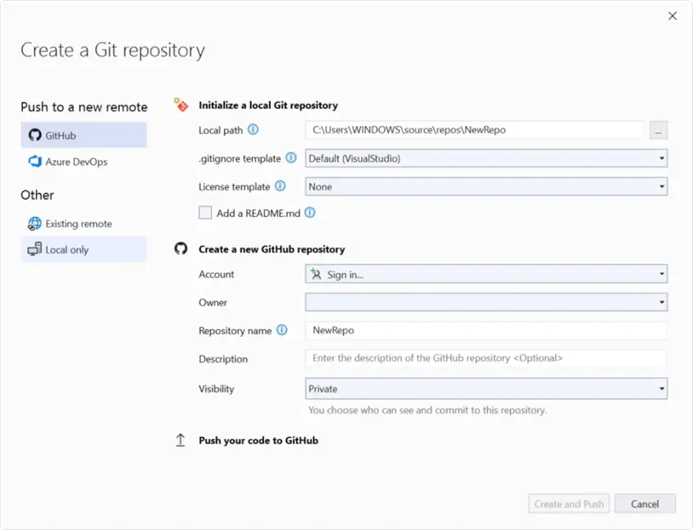Click the Azure DevOps icon
693x530 pixels.
35,162
